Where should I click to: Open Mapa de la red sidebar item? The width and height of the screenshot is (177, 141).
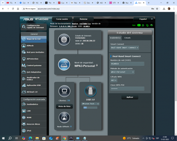coord(34,39)
